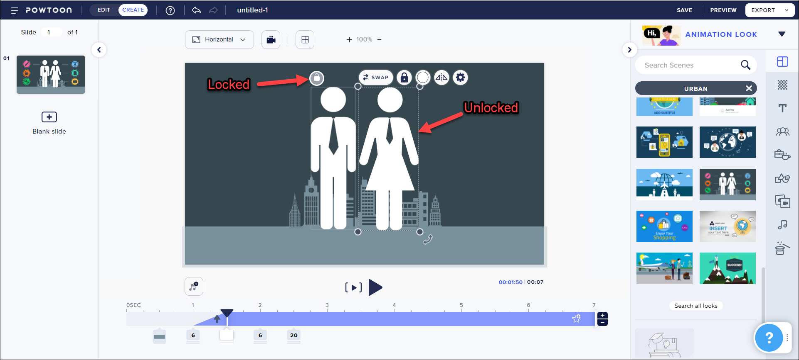Open the Horizontal orientation dropdown

219,40
